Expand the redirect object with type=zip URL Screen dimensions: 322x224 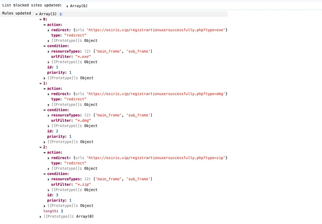point(49,158)
